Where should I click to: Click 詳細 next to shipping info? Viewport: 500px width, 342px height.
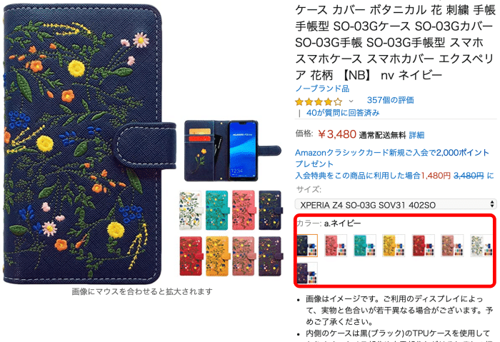(416, 135)
